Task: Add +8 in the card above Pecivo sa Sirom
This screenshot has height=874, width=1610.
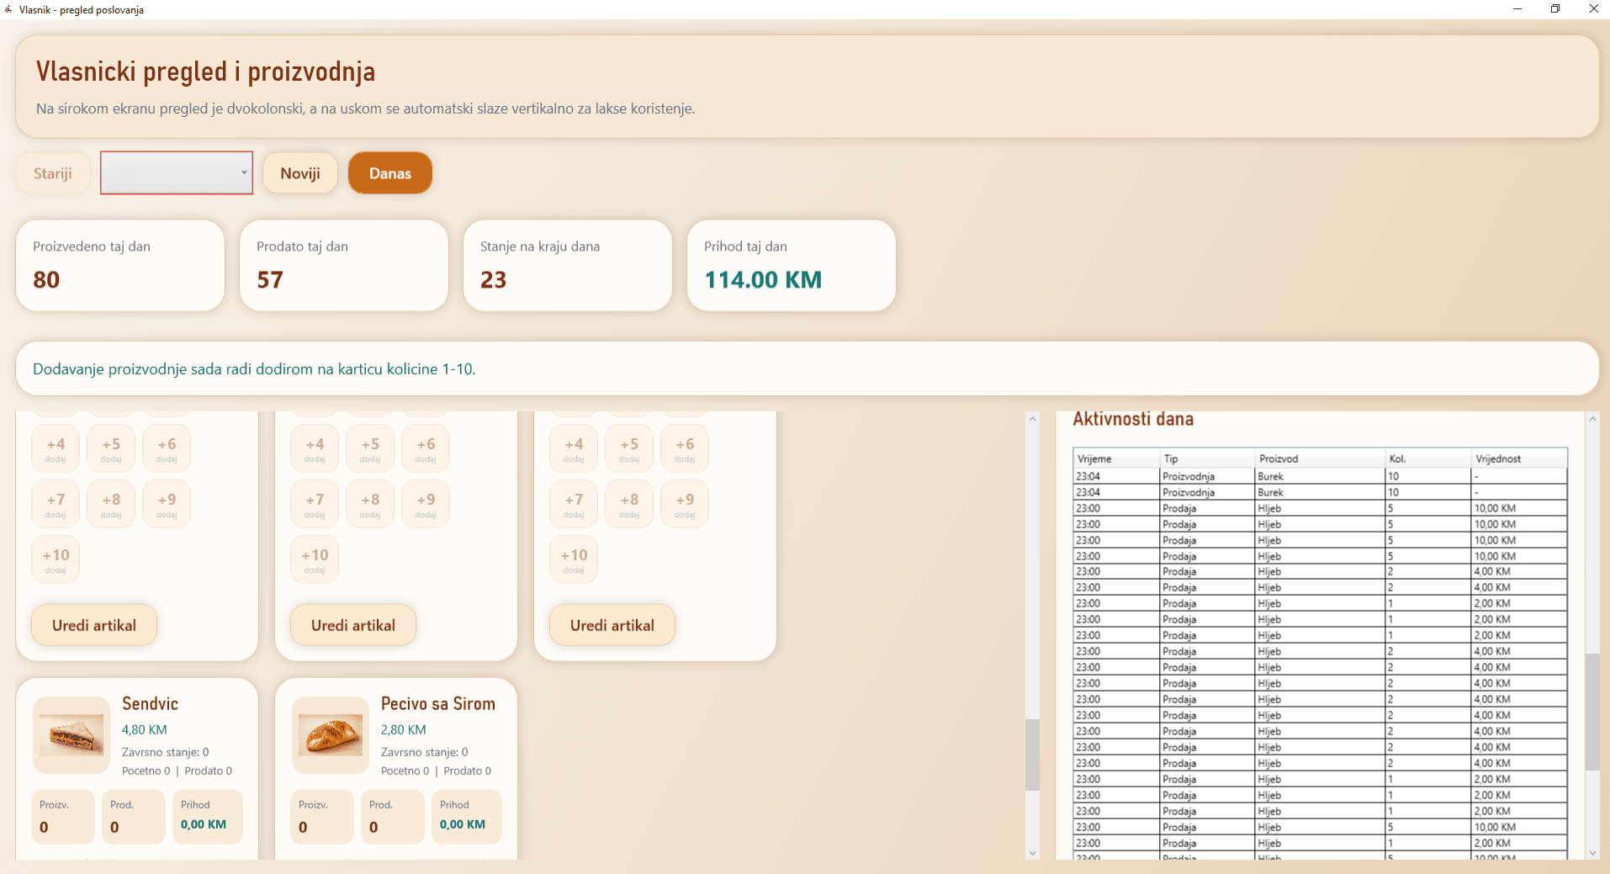Action: tap(370, 504)
